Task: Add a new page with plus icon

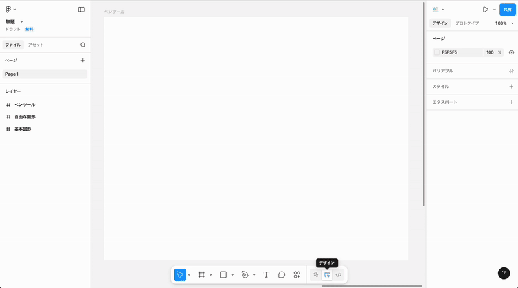Action: click(x=82, y=60)
